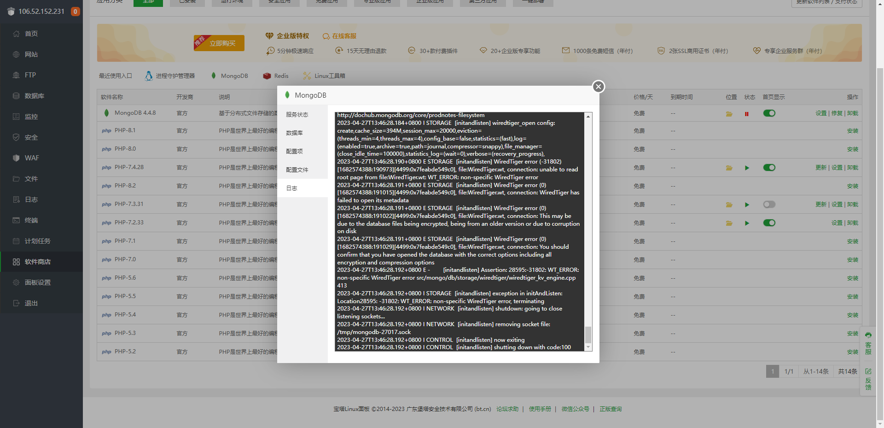Toggle homepage display for PHP-7.4.28

(x=769, y=168)
